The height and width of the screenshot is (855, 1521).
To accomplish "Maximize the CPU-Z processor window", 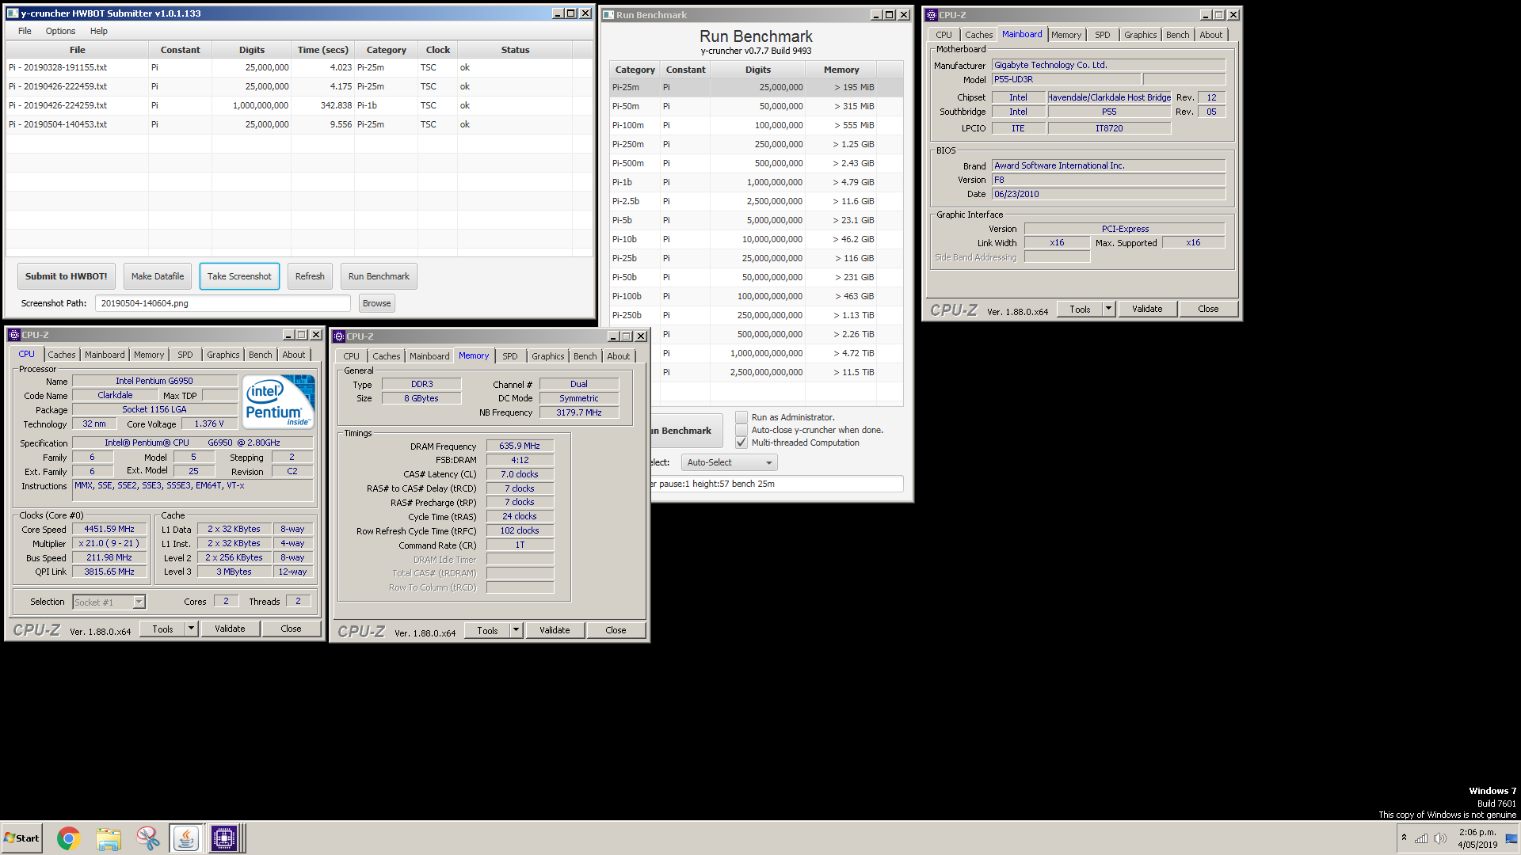I will (302, 335).
